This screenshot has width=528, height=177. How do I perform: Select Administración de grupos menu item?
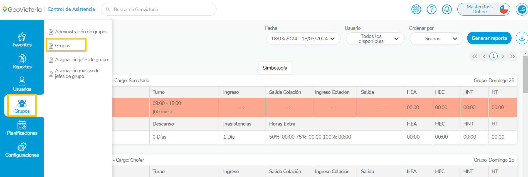click(81, 32)
